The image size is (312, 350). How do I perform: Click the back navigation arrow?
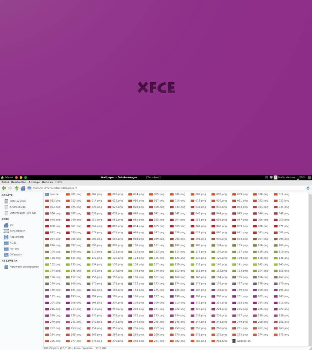coord(4,188)
